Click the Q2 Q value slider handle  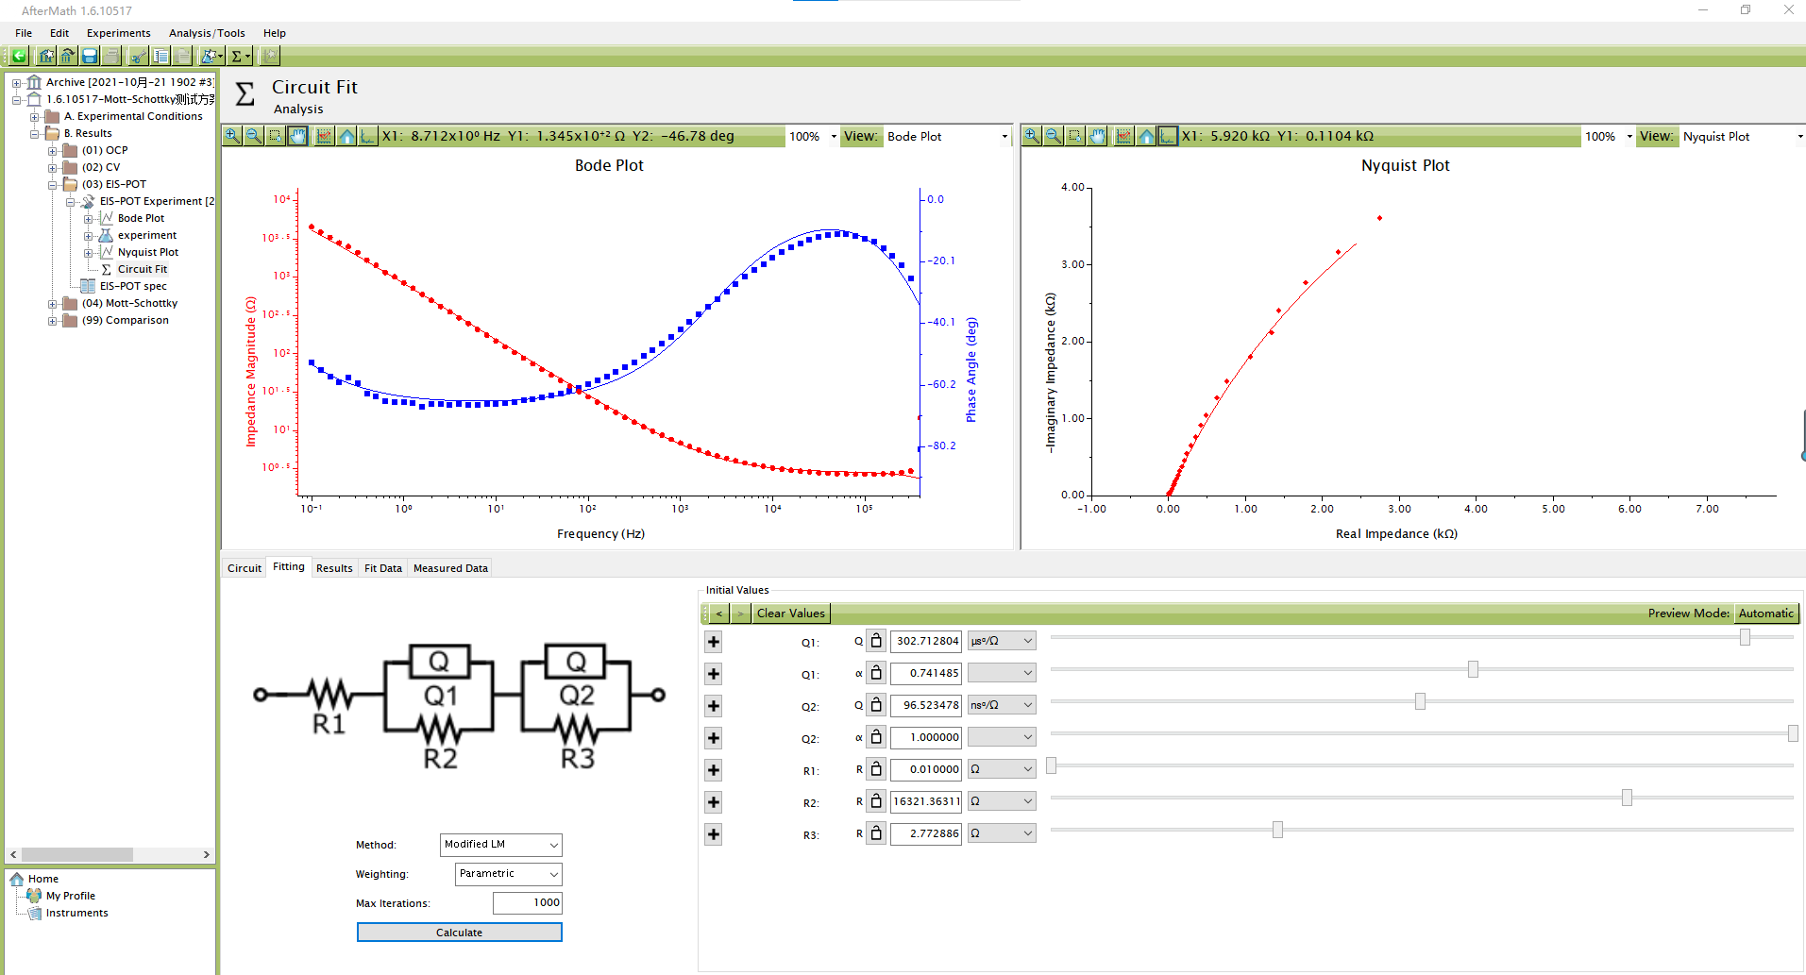pyautogui.click(x=1420, y=701)
